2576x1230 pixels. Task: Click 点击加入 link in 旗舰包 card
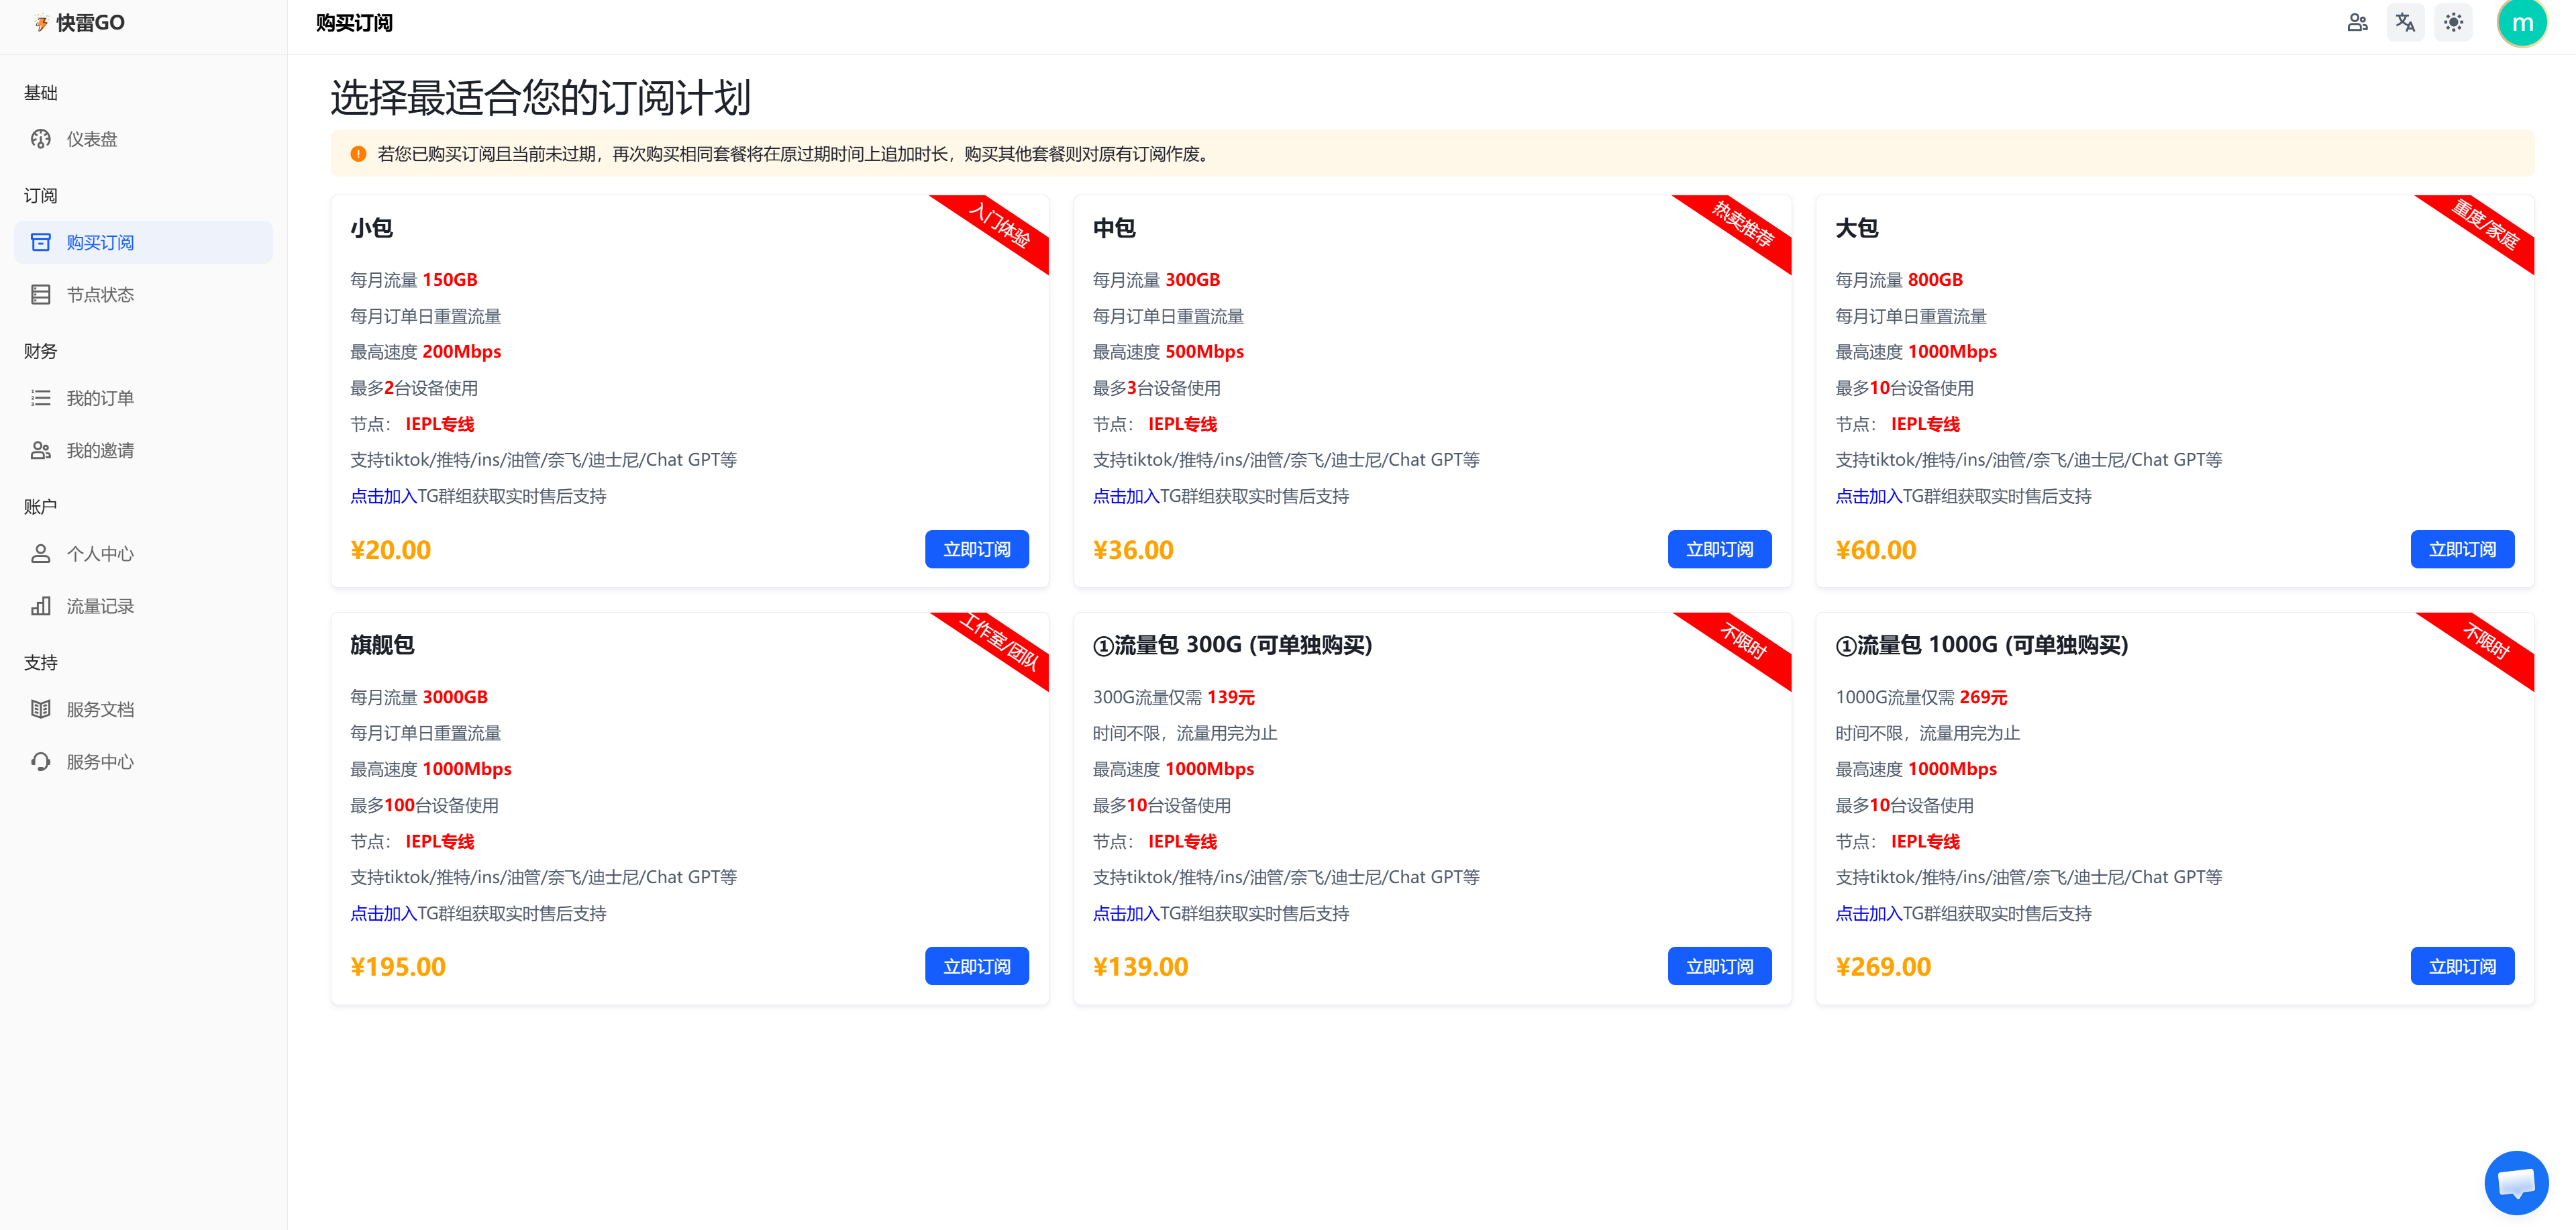tap(383, 913)
